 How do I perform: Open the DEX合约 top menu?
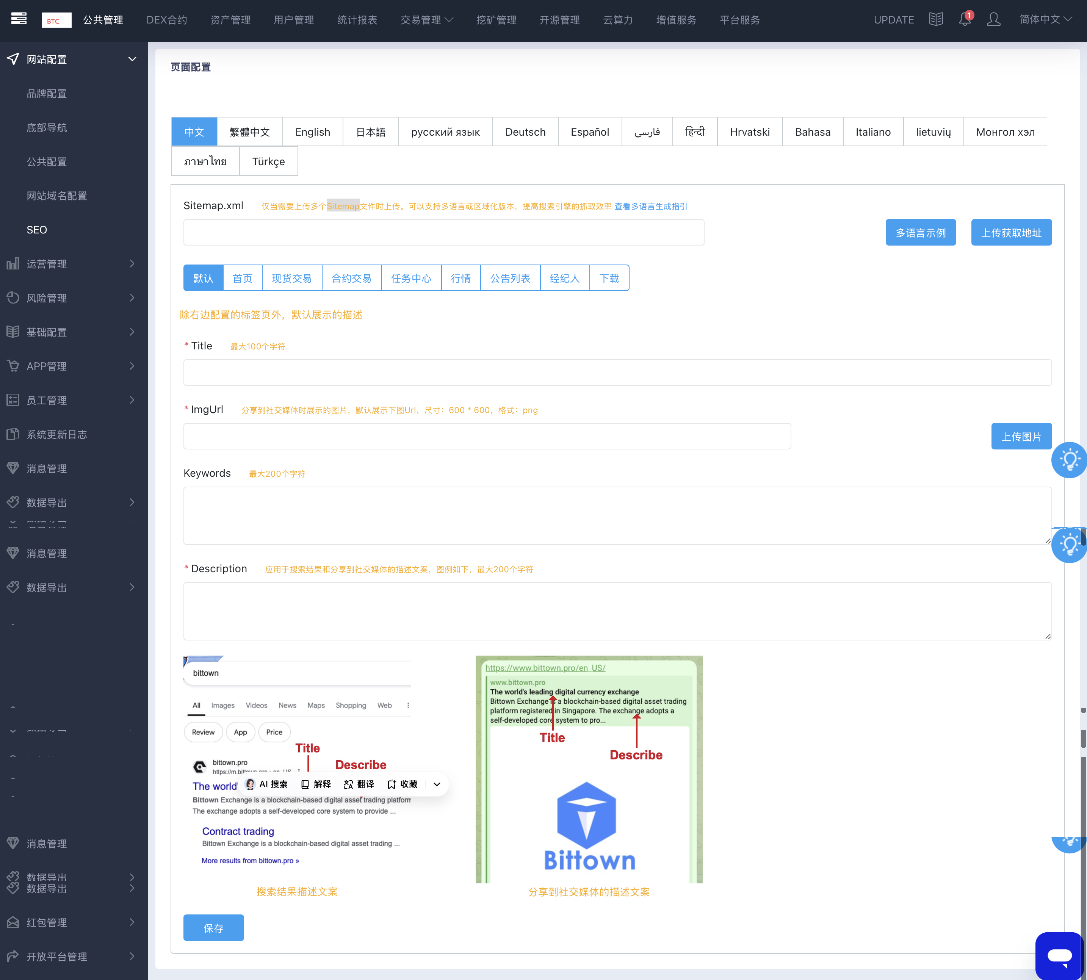167,20
